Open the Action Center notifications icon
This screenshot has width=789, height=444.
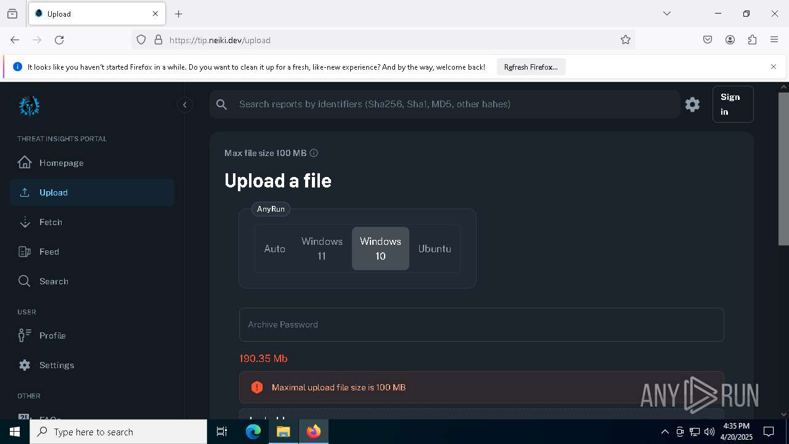point(769,432)
